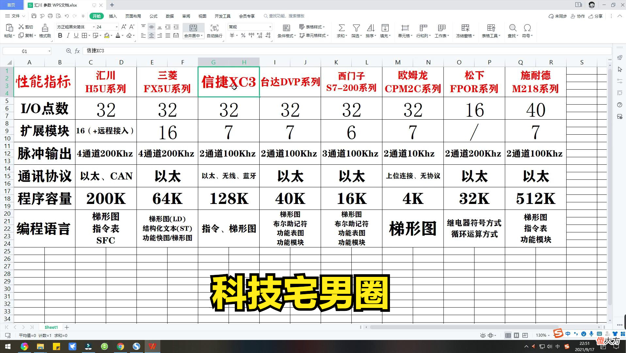The width and height of the screenshot is (626, 353).
Task: Open the Symbol 符号 menu
Action: (x=527, y=31)
